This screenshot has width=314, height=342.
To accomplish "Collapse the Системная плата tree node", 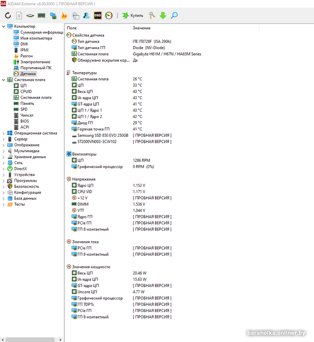I will coord(3,80).
